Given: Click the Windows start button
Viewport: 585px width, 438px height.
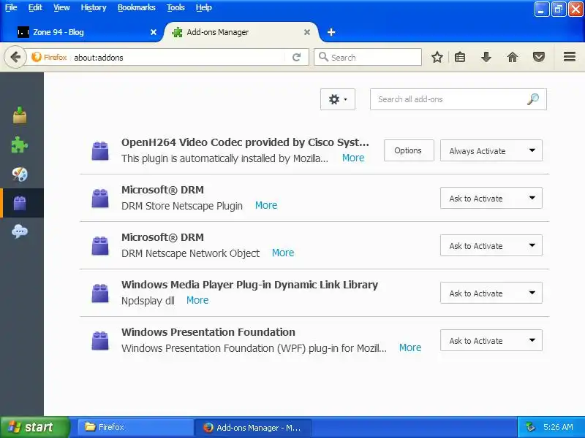Looking at the screenshot, I should 34,427.
